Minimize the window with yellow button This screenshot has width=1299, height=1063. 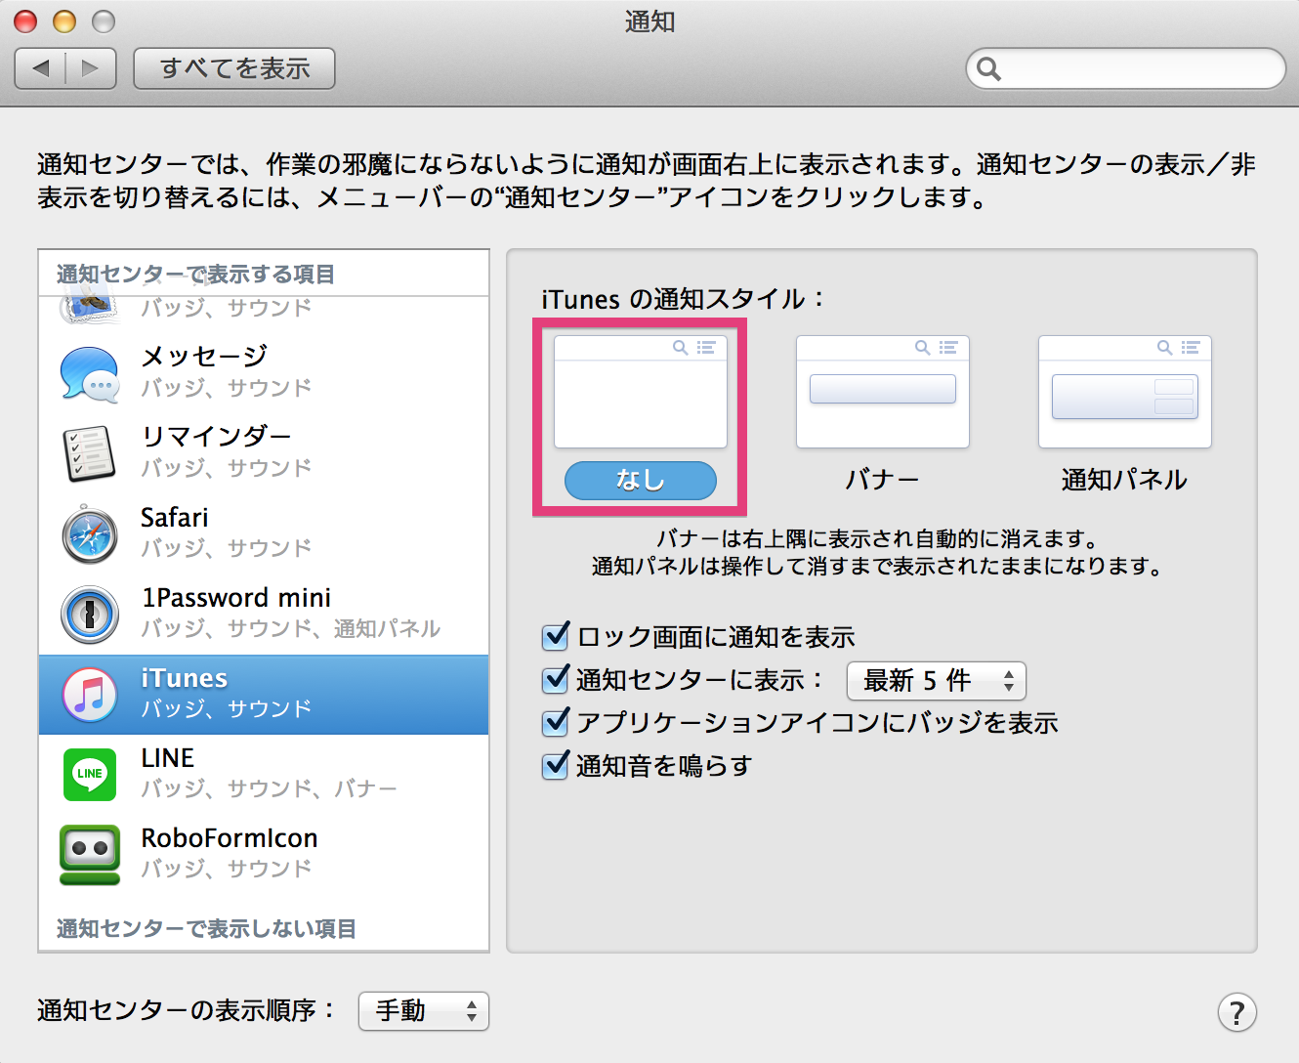click(x=64, y=21)
